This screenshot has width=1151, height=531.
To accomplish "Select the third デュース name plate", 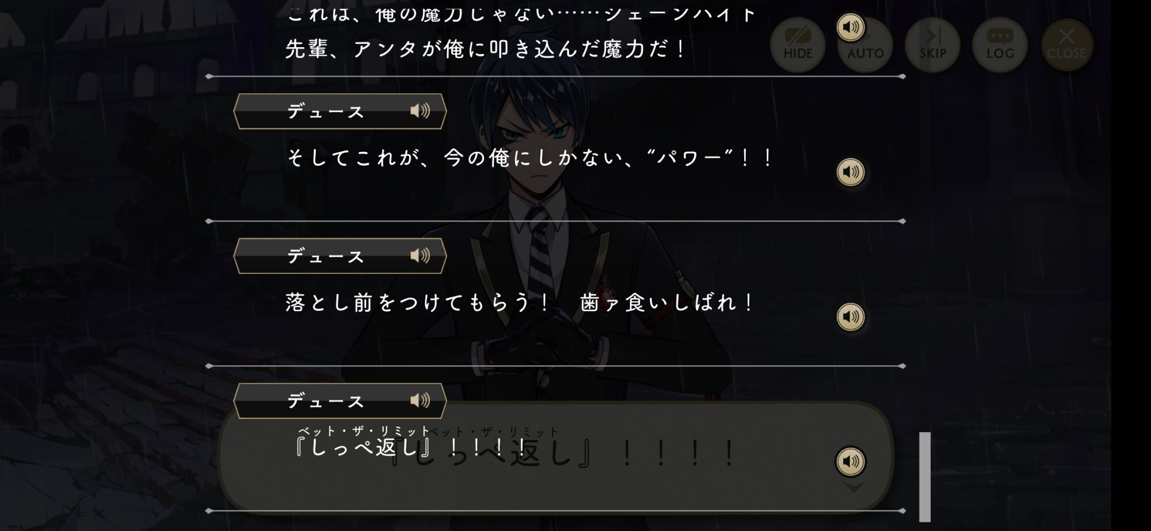I will tap(340, 401).
